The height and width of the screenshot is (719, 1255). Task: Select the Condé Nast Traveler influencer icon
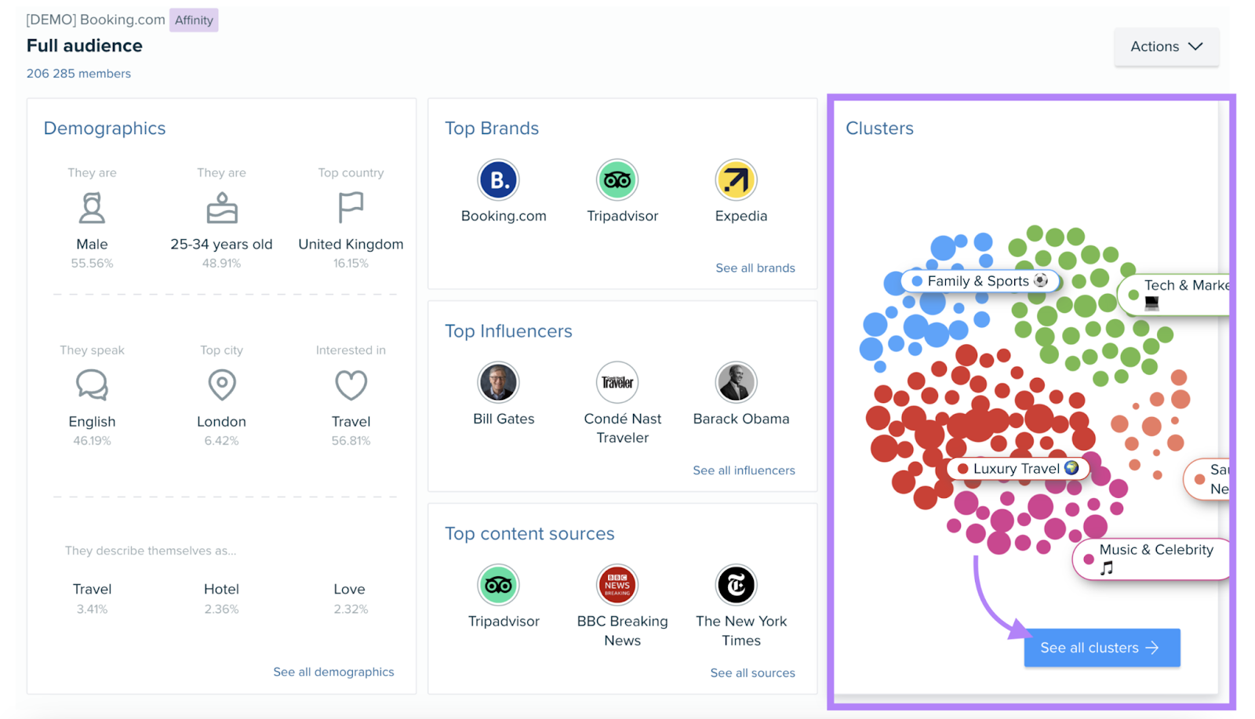[x=618, y=382]
